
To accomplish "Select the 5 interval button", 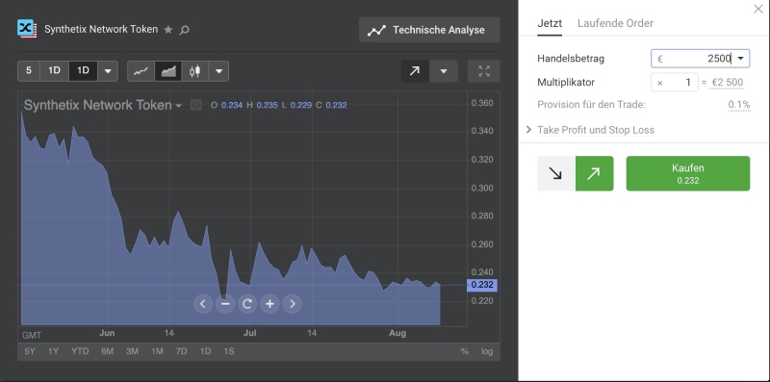I will click(29, 70).
